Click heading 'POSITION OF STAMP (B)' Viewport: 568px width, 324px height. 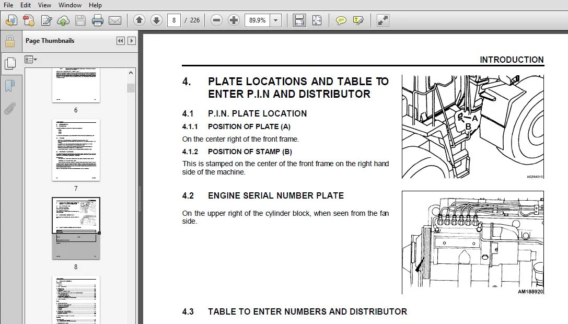click(x=250, y=152)
